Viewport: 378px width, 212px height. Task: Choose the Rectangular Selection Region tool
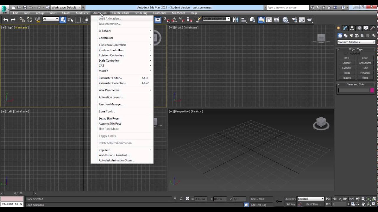pyautogui.click(x=78, y=20)
